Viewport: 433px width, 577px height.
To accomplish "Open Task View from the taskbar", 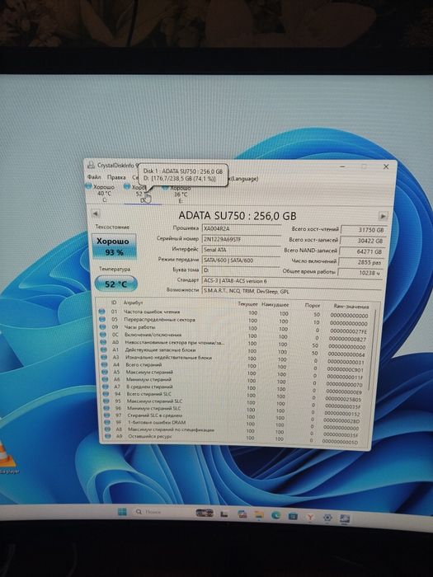I will (224, 514).
